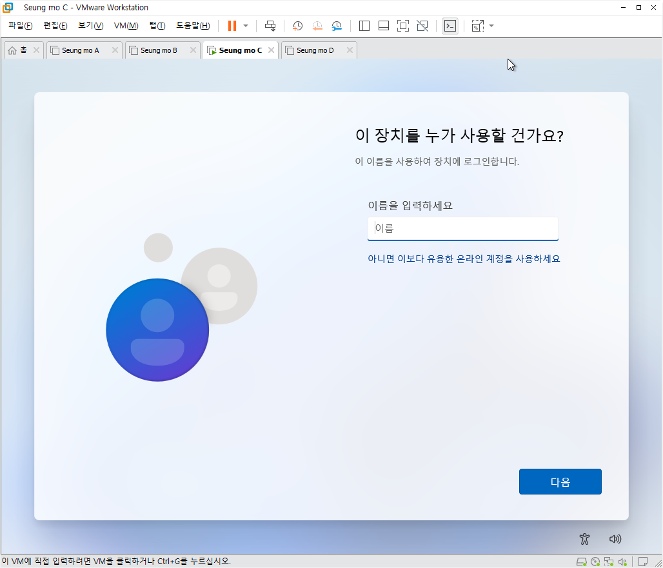
Task: Open the 파일(F) menu
Action: coord(20,26)
